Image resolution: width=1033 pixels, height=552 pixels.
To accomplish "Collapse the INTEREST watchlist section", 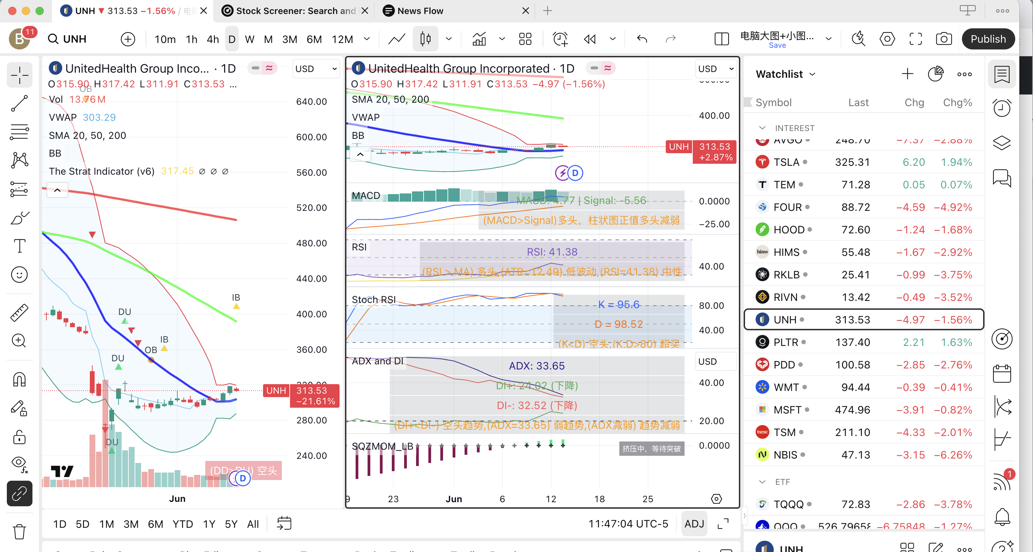I will pos(762,128).
